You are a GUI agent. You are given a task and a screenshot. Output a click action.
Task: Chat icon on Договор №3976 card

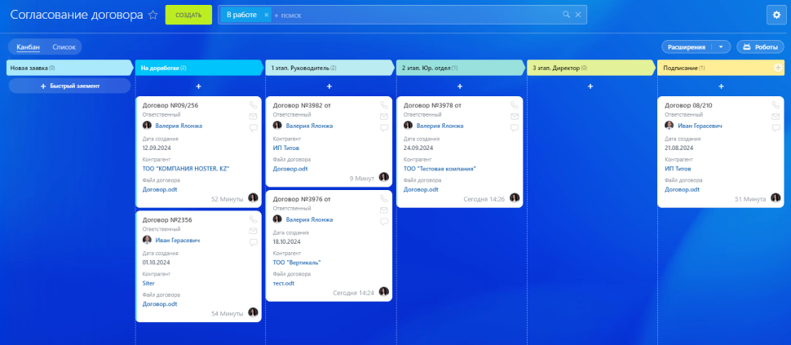click(384, 222)
